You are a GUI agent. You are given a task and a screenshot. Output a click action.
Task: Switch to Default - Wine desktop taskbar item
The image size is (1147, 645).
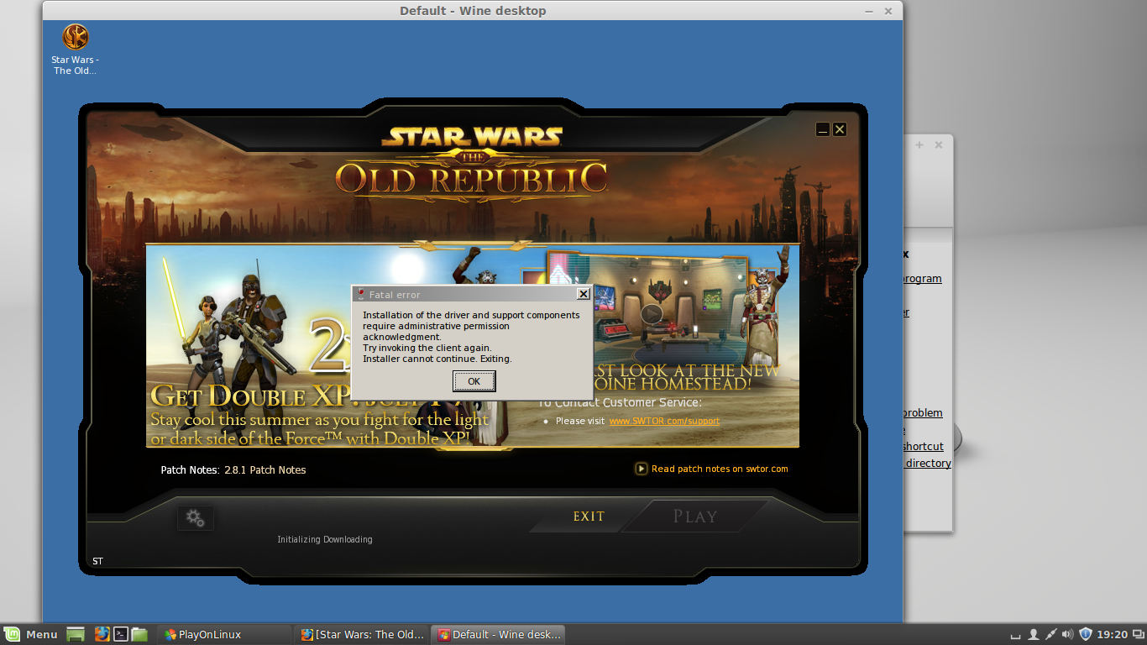coord(498,634)
